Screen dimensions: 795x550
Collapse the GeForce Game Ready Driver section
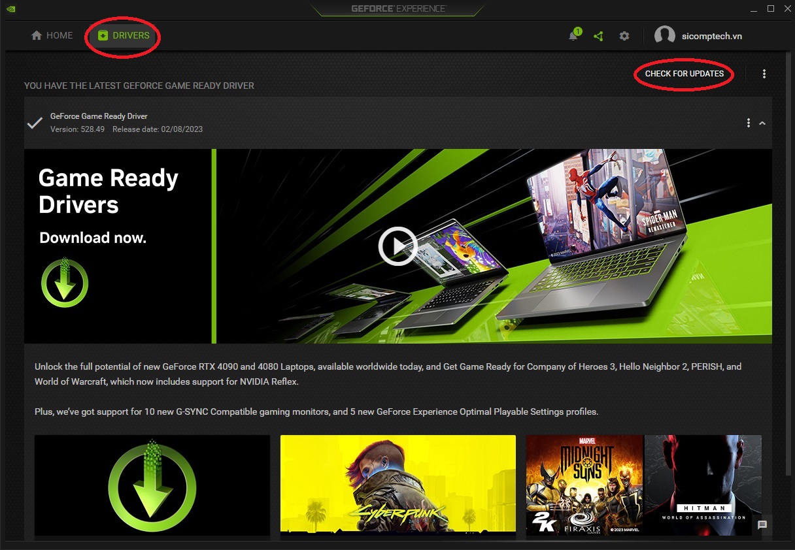point(762,123)
